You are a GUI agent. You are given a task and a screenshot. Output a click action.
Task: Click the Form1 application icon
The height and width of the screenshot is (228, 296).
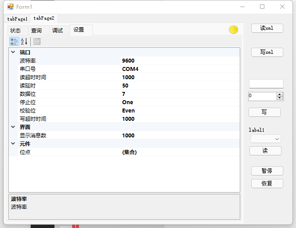pyautogui.click(x=11, y=7)
